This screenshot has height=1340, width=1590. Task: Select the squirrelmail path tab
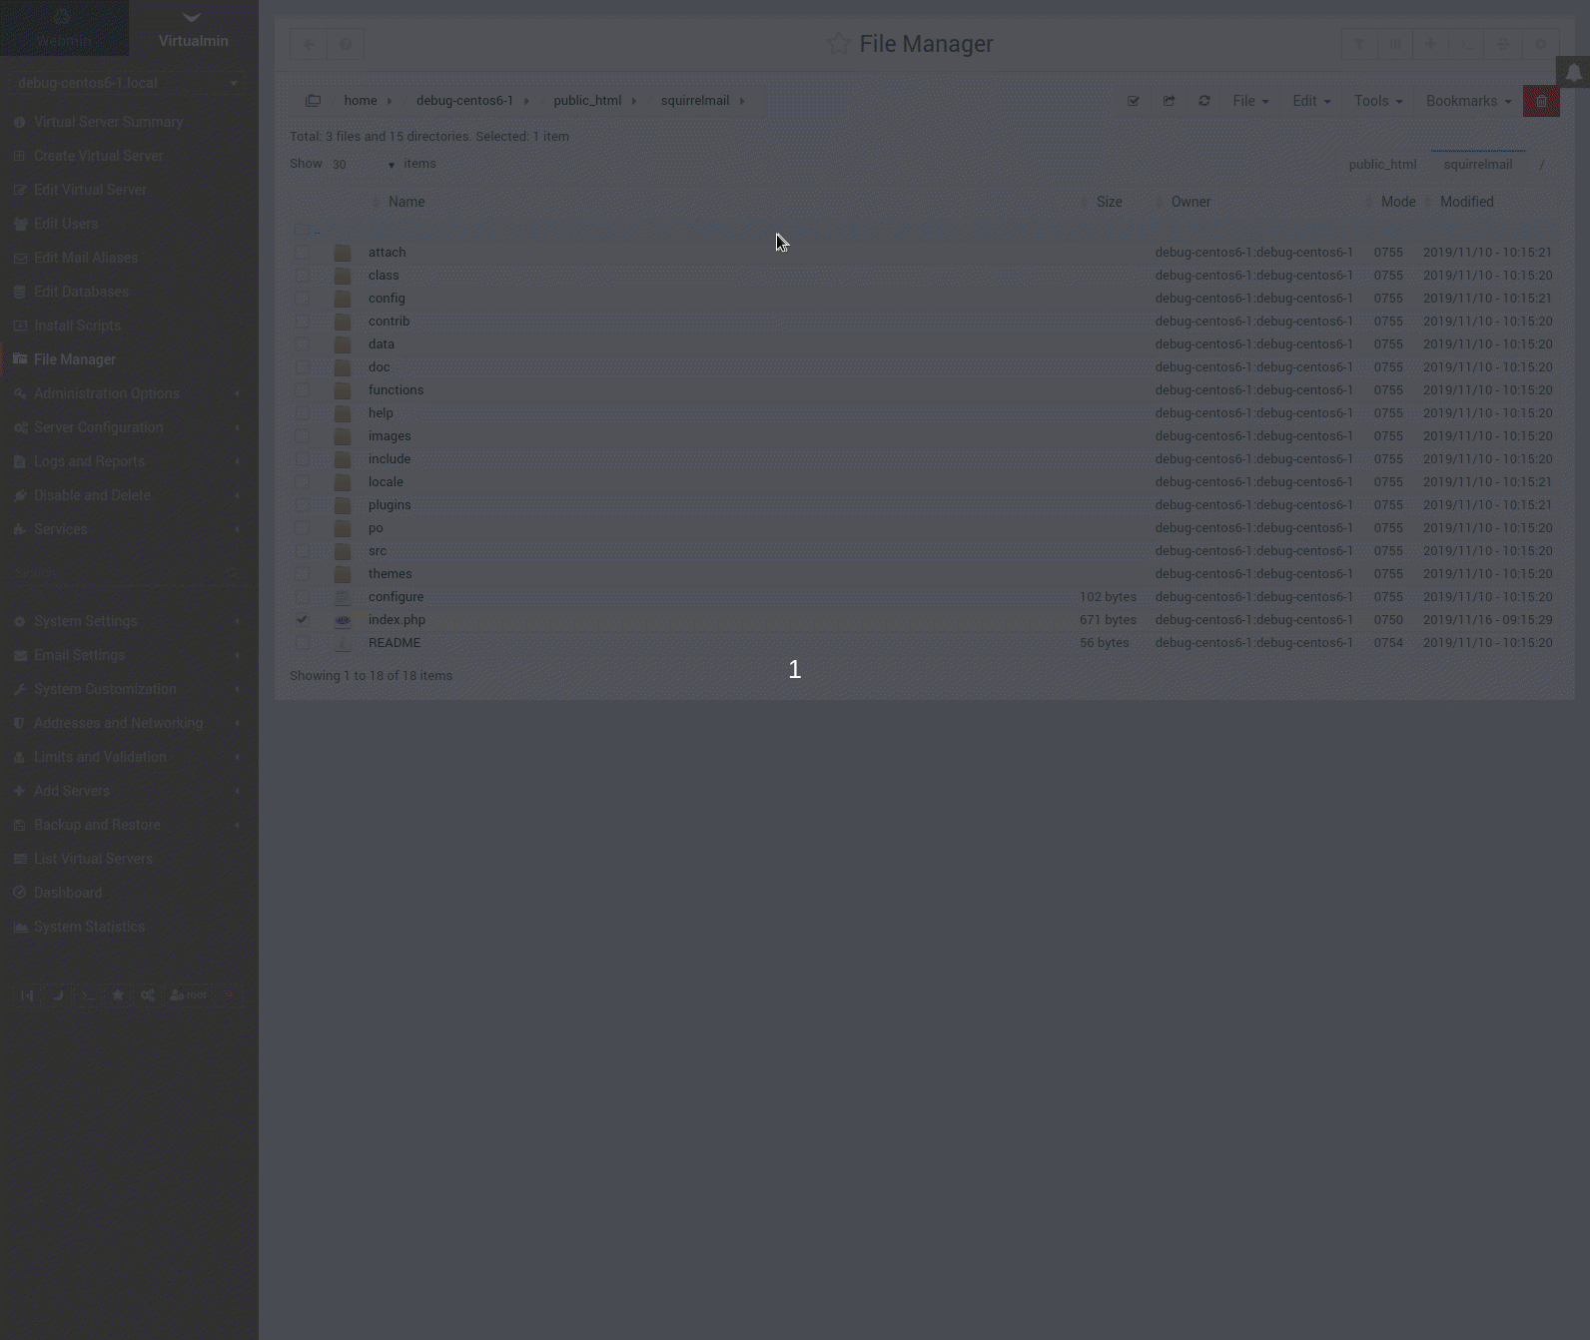(x=1478, y=165)
